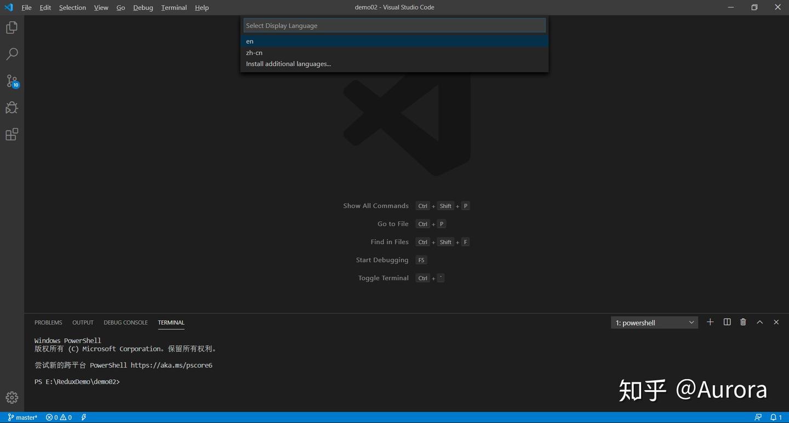
Task: Kill the active terminal instance
Action: (743, 322)
